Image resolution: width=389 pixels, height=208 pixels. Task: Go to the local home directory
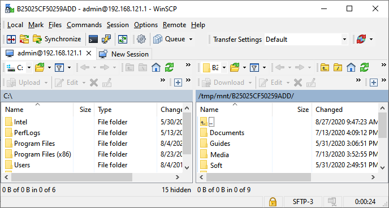[x=156, y=67]
